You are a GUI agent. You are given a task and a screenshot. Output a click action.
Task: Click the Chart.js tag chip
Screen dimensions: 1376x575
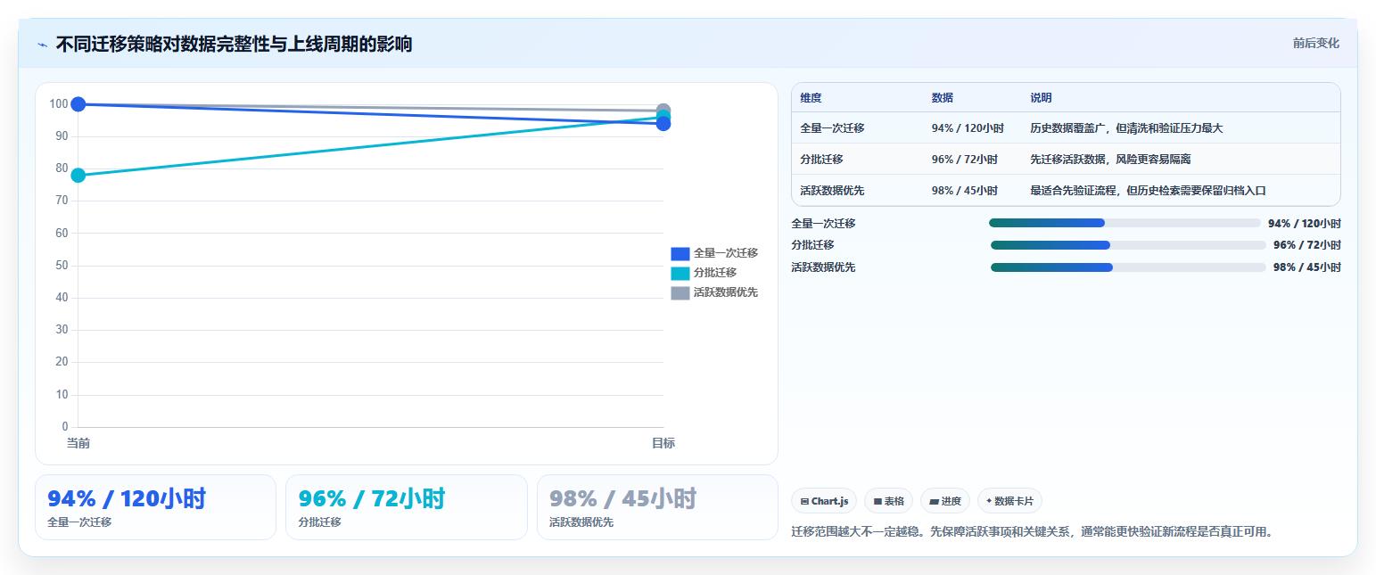point(824,501)
